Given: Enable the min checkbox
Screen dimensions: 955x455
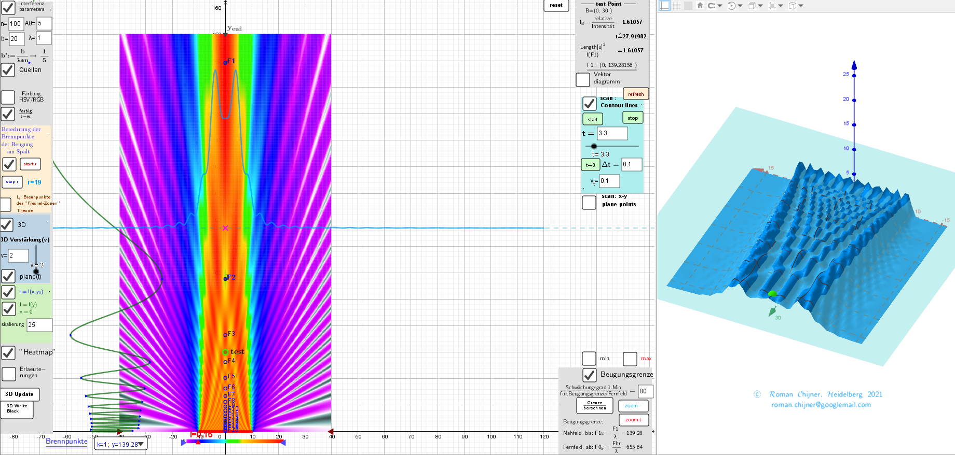Looking at the screenshot, I should [589, 359].
